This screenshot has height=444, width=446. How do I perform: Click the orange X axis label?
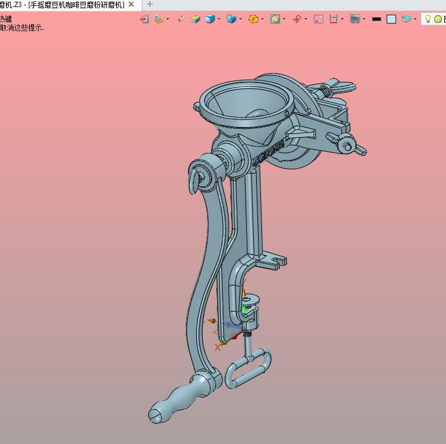click(x=217, y=347)
